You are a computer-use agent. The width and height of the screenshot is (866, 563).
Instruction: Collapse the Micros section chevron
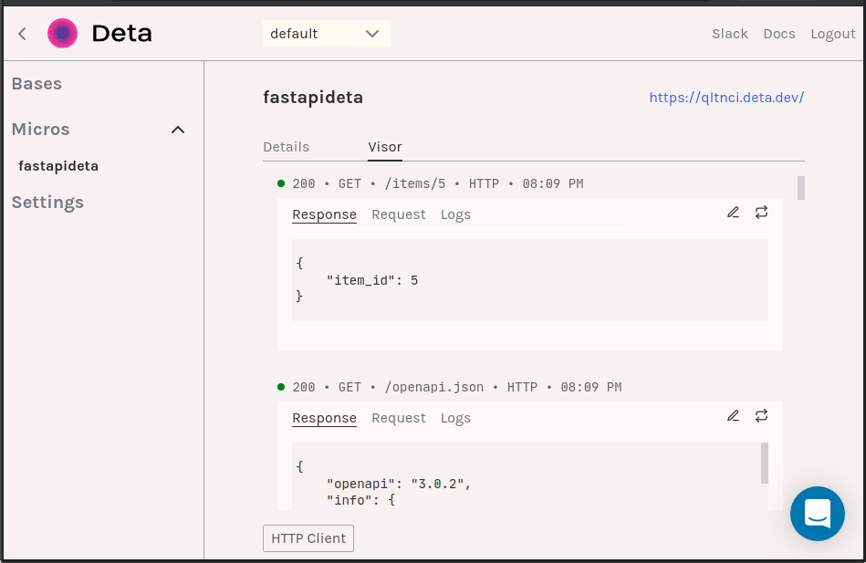pos(178,130)
